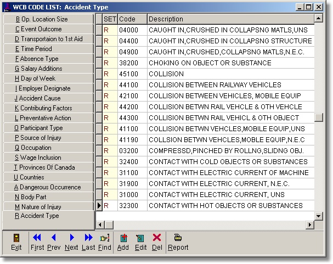The width and height of the screenshot is (333, 264).
Task: Select B Op. Location Size list
Action: pyautogui.click(x=48, y=19)
